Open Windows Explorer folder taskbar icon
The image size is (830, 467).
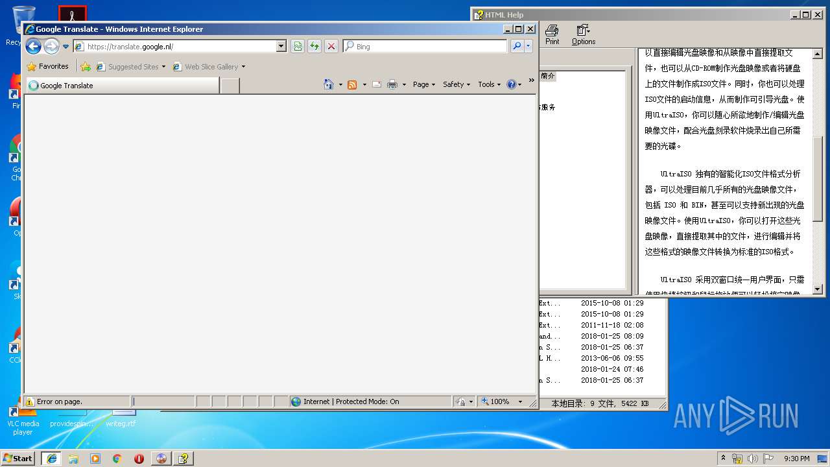coord(73,458)
